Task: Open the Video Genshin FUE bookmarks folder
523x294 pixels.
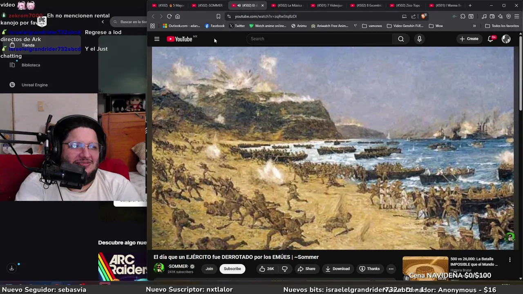Action: coord(405,26)
